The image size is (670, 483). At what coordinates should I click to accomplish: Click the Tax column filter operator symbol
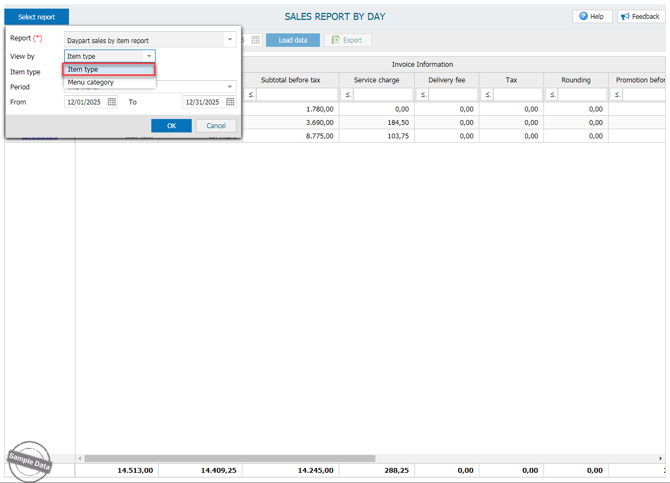[x=487, y=95]
